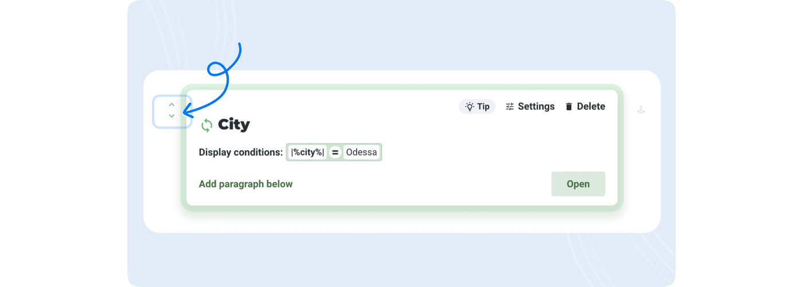Click the green sync icon beside City
Screen dimensions: 803x287
206,125
